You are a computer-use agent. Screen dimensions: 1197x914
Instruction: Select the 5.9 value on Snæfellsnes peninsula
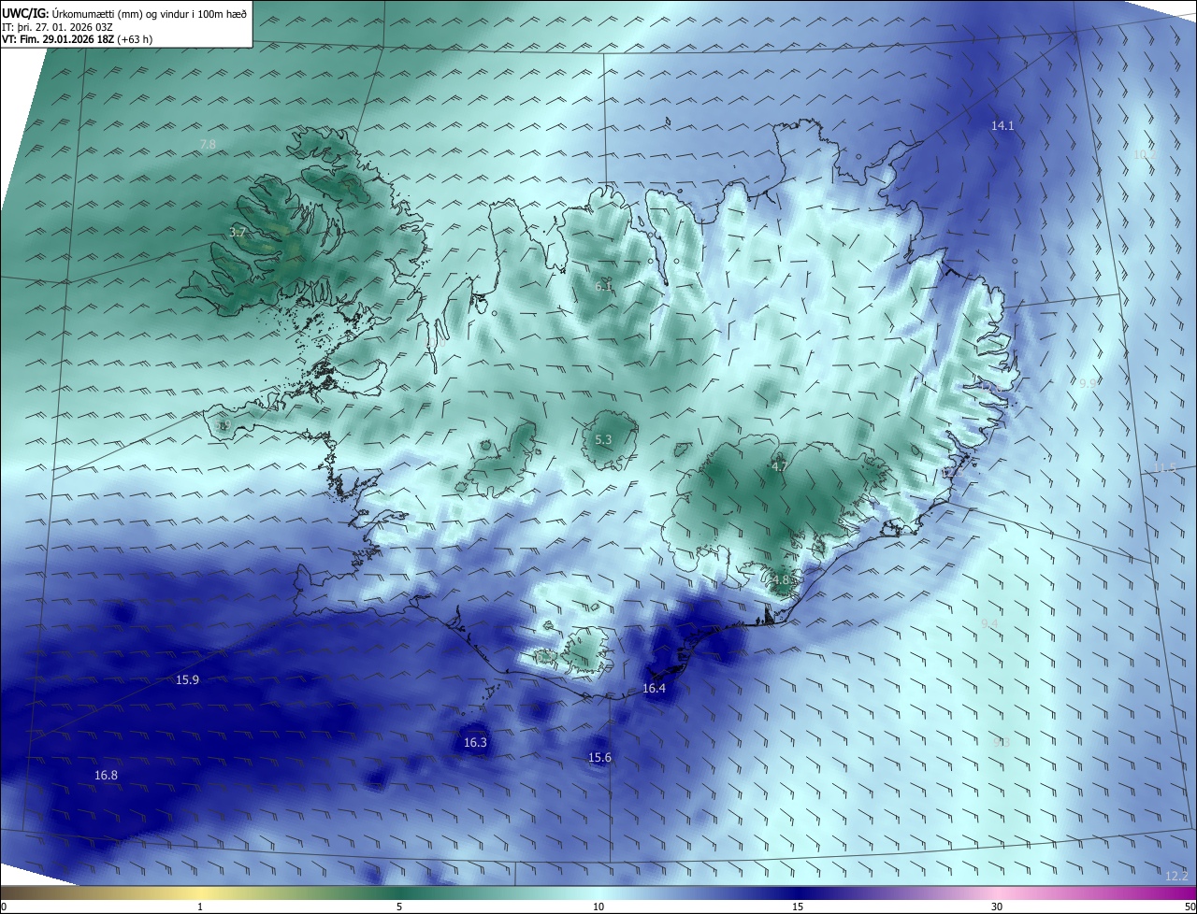pyautogui.click(x=223, y=425)
